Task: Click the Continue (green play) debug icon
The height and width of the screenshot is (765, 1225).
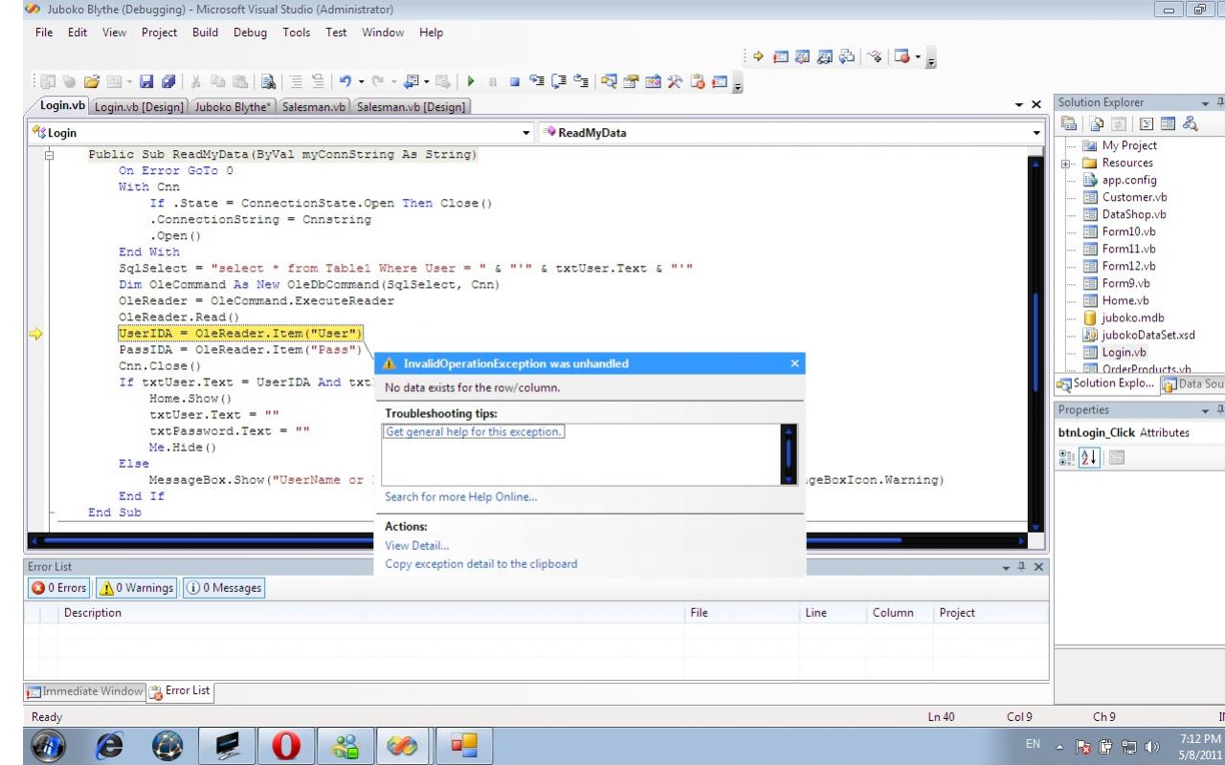Action: [x=471, y=82]
